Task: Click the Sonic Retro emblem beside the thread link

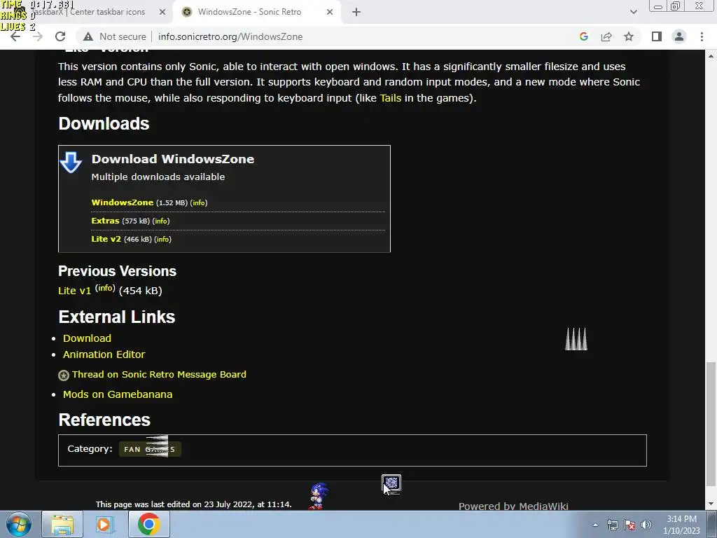Action: pyautogui.click(x=64, y=375)
